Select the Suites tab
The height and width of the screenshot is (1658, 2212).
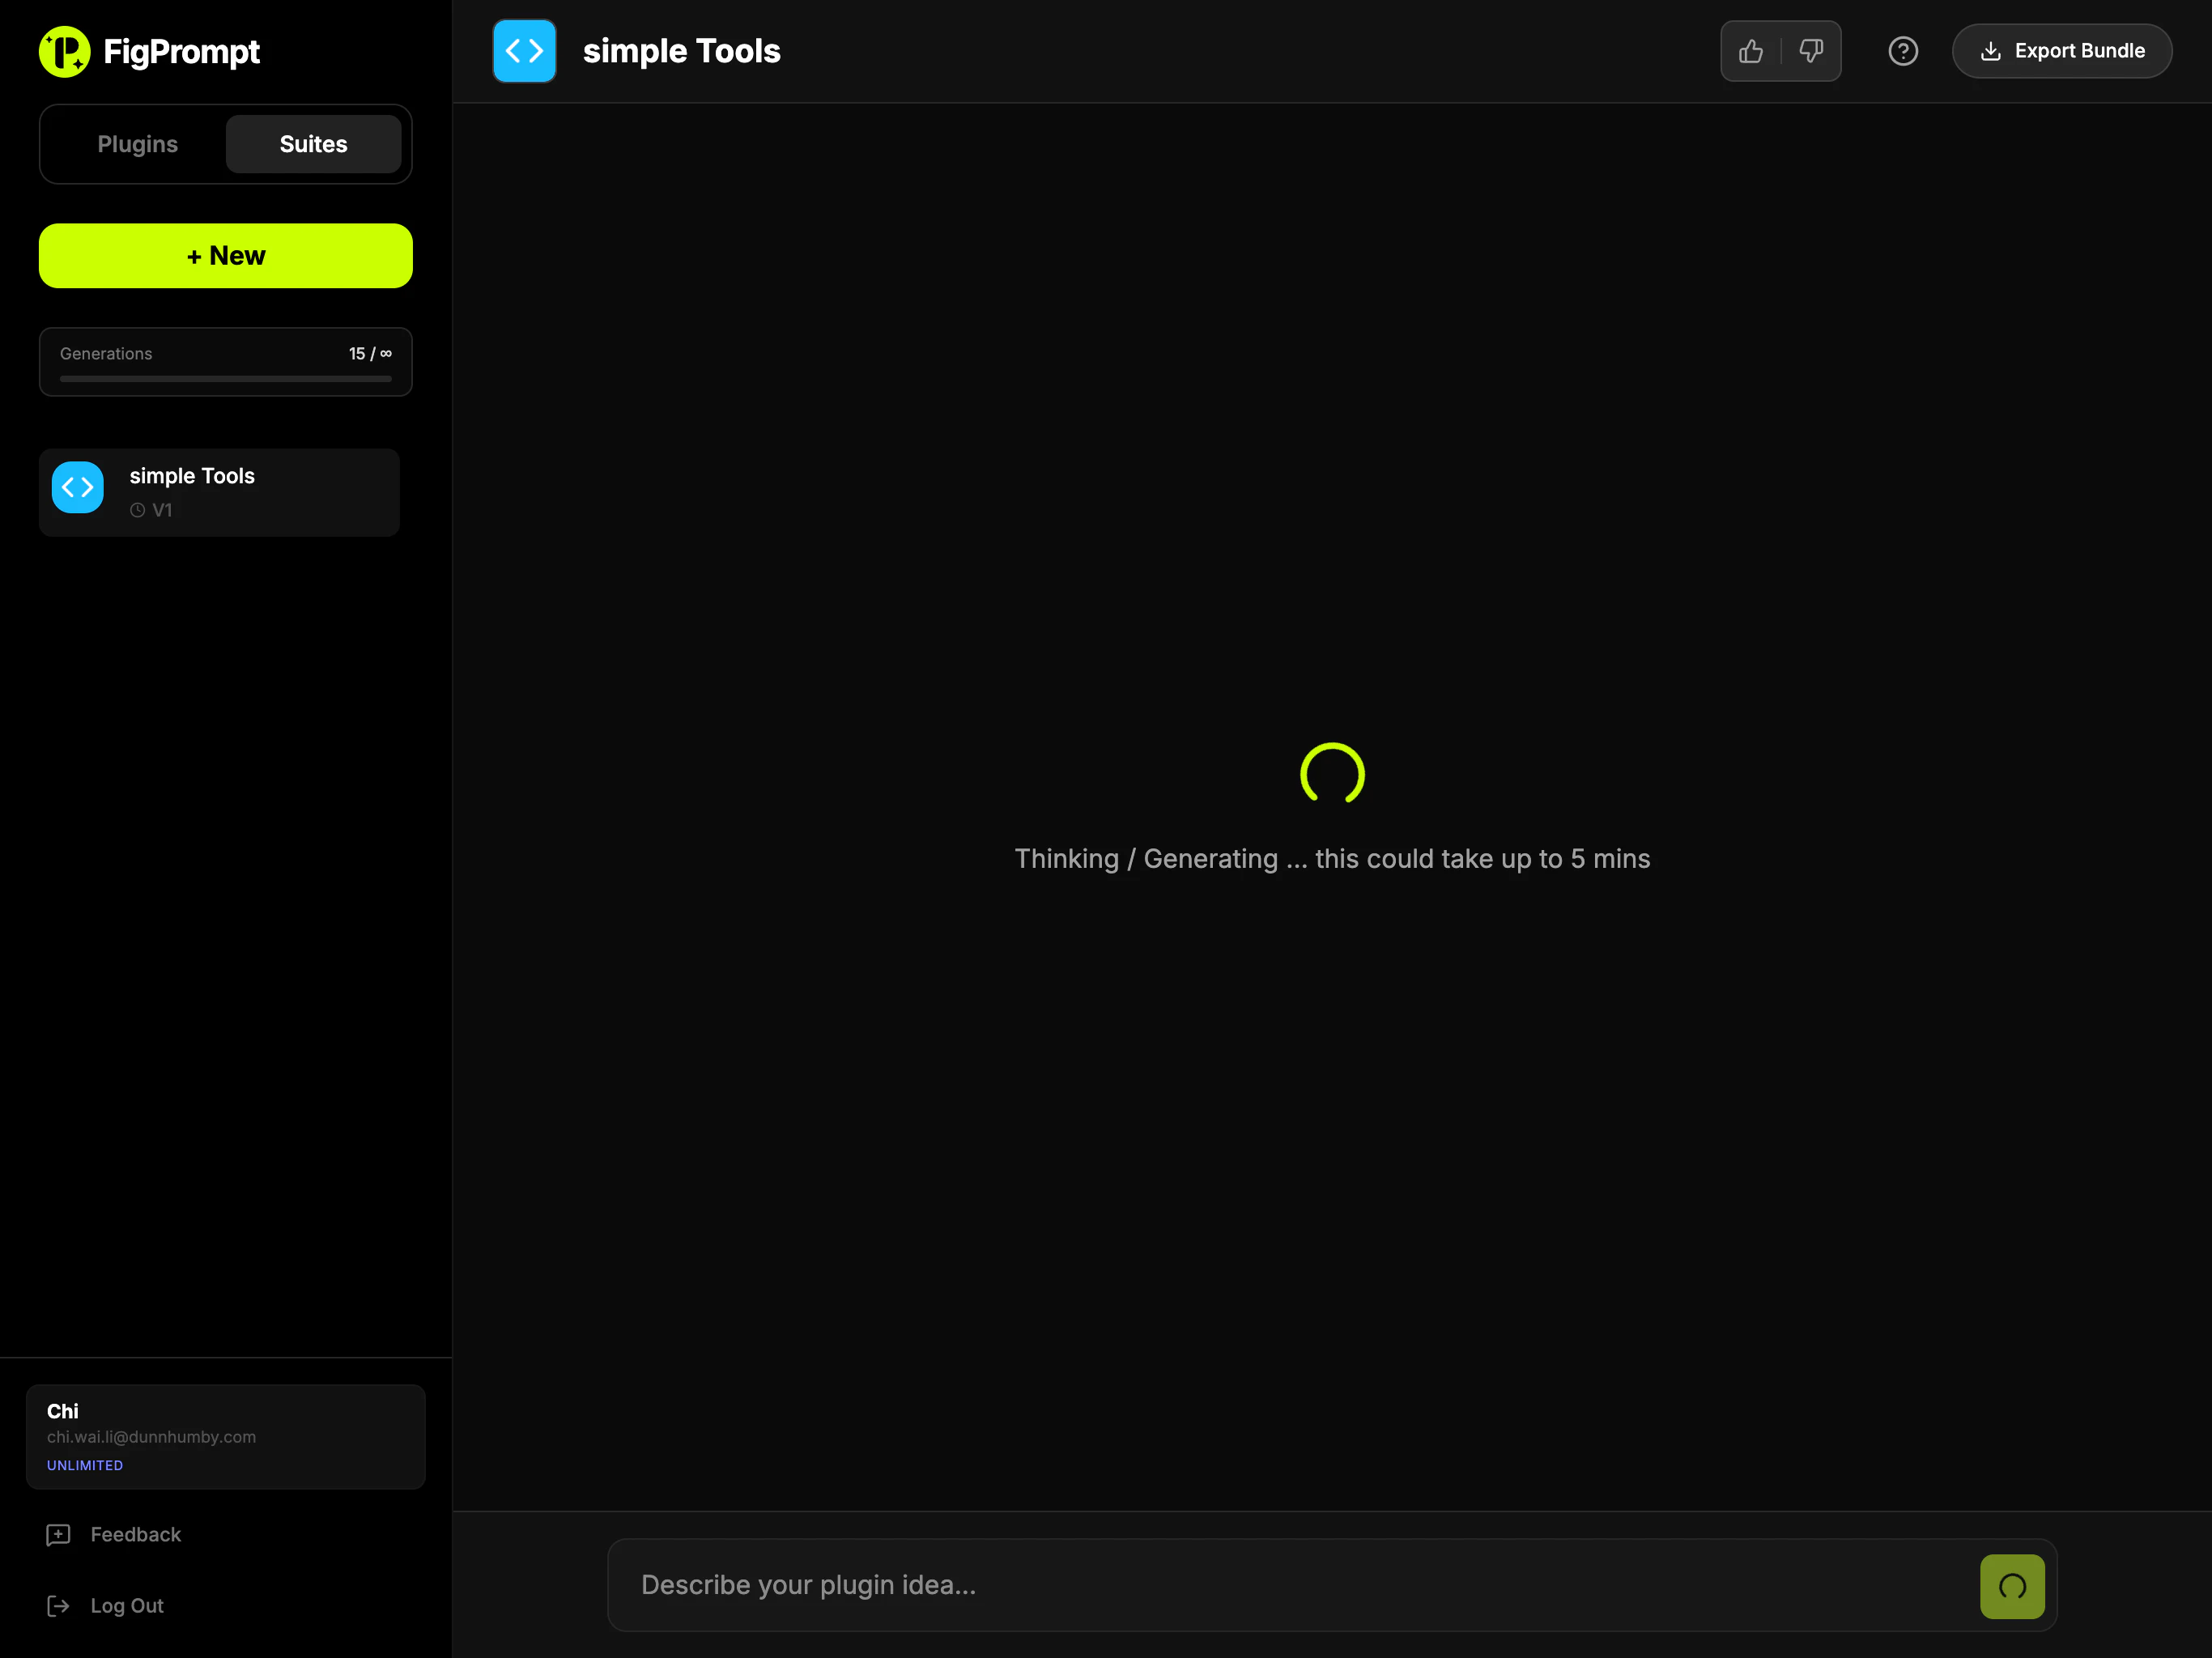click(313, 144)
